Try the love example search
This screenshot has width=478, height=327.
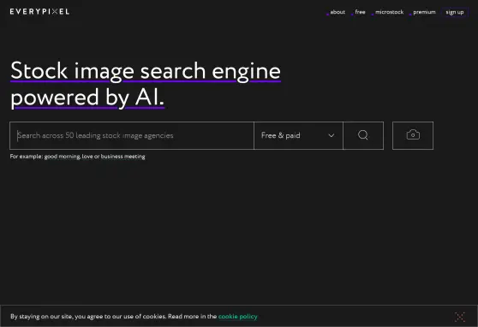pos(87,157)
